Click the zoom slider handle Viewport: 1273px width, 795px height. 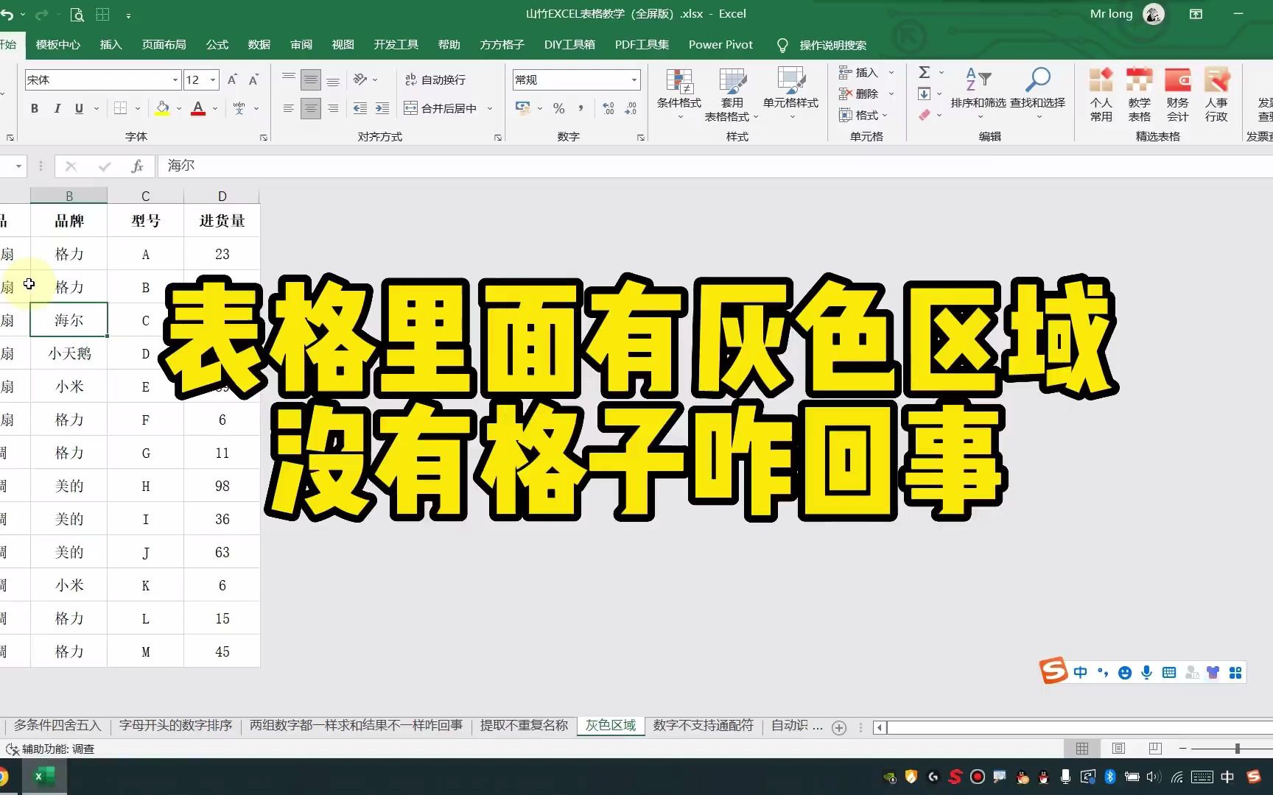pyautogui.click(x=1237, y=749)
